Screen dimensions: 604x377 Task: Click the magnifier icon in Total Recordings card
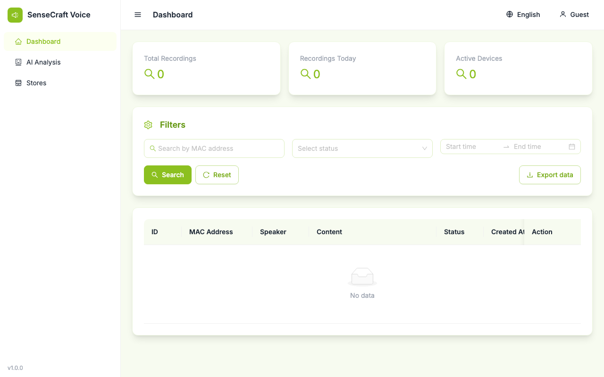(149, 74)
